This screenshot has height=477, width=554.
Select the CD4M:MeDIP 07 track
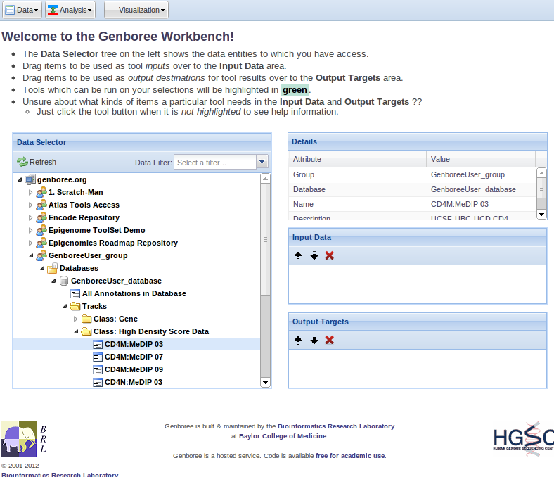pyautogui.click(x=134, y=357)
